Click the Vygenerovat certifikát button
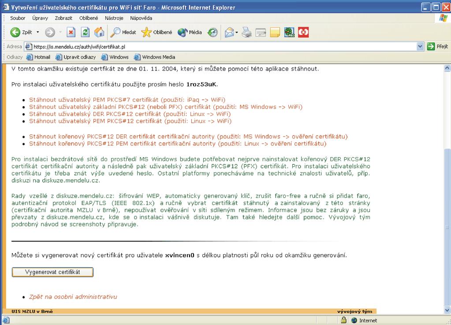Image resolution: width=451 pixels, height=325 pixels. pos(52,272)
